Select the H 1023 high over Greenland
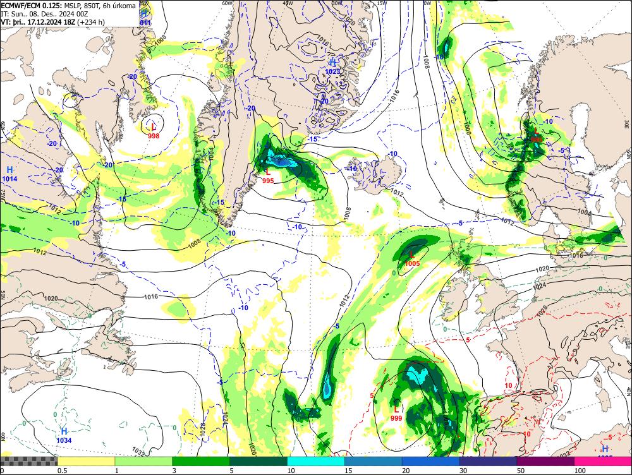The height and width of the screenshot is (475, 632). [333, 67]
